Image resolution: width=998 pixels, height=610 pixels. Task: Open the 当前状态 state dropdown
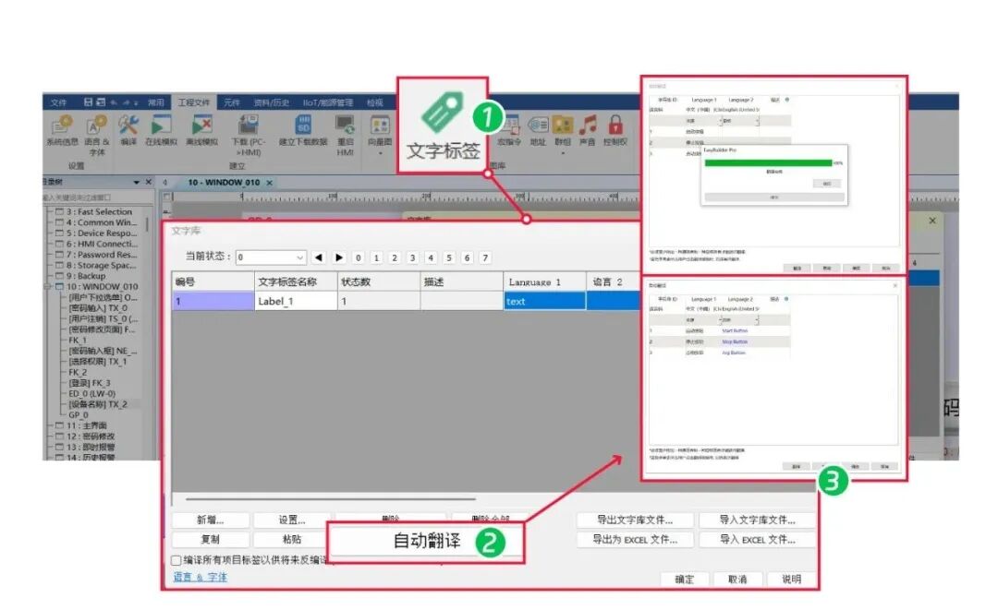[x=271, y=257]
